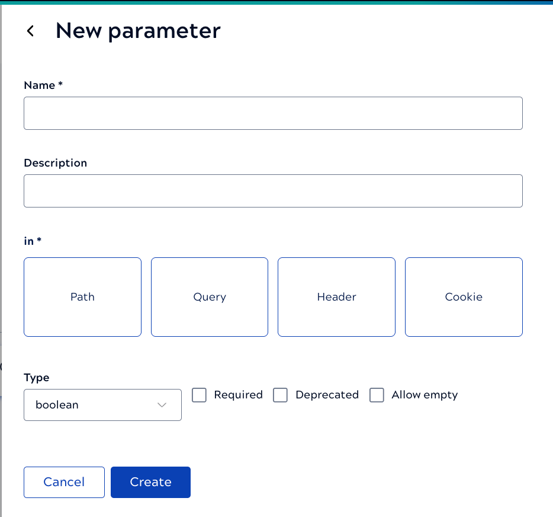Click the 'Description' field label
Screen dimensions: 553x517
pos(55,163)
